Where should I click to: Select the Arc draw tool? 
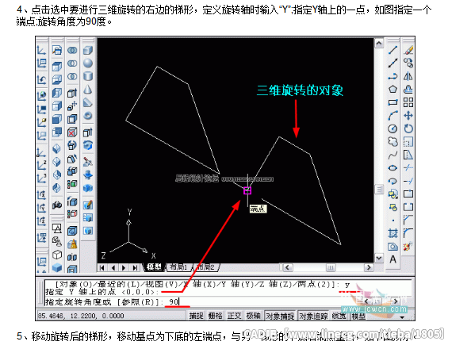(392, 116)
